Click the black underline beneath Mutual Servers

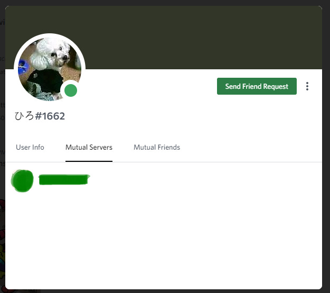tap(89, 161)
